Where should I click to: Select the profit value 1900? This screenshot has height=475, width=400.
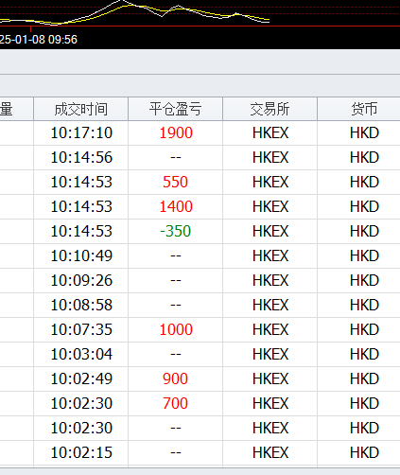pyautogui.click(x=176, y=132)
